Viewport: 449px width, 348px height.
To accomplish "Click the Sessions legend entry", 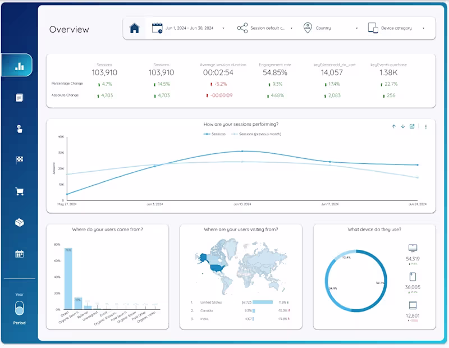I will [214, 134].
